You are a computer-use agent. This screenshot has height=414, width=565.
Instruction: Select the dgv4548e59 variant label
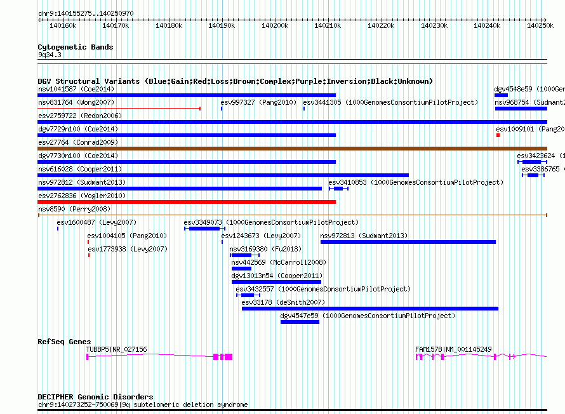point(529,89)
